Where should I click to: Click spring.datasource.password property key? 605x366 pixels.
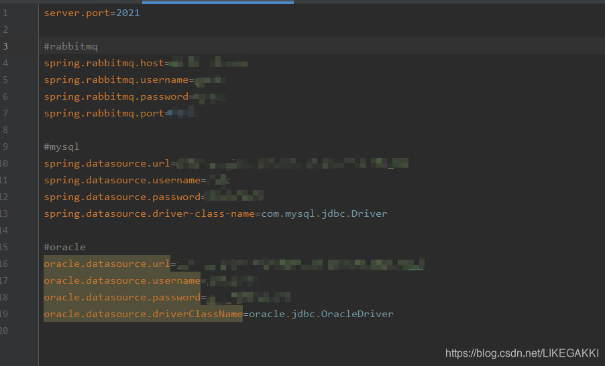[x=122, y=197]
